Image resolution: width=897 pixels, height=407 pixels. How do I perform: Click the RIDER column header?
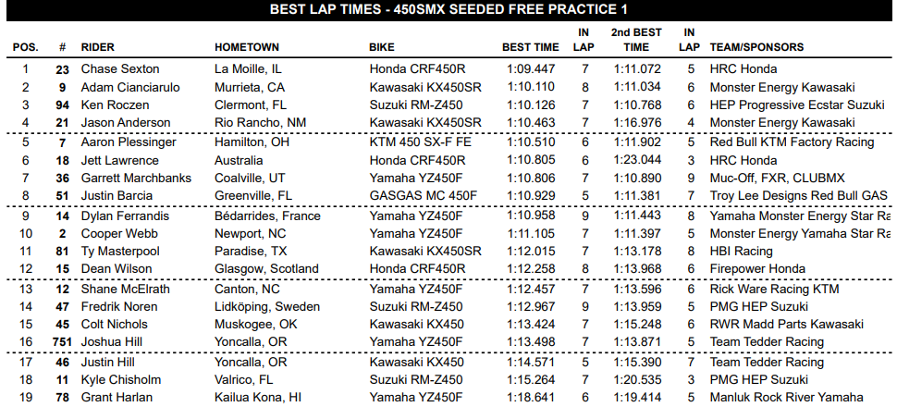tap(98, 47)
